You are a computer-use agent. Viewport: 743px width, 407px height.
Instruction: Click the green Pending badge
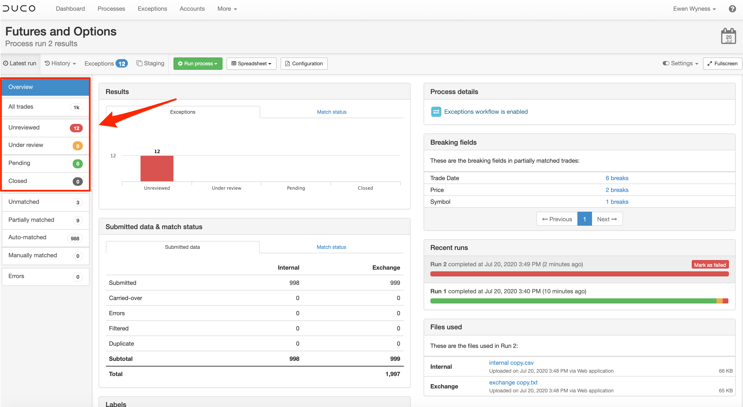tap(77, 164)
